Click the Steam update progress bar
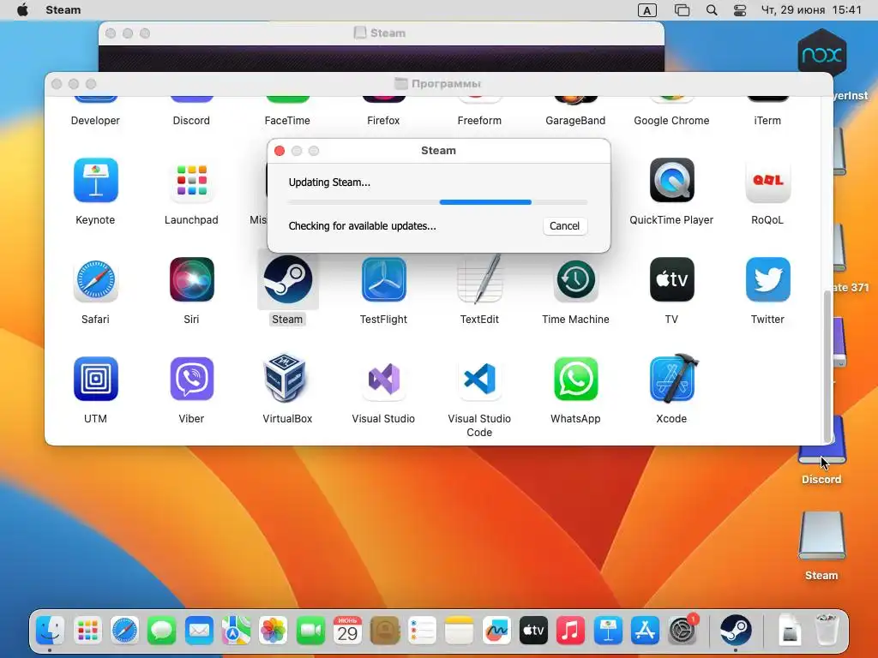 [438, 202]
